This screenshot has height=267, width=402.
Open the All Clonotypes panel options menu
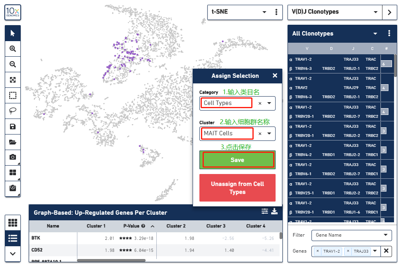(389, 34)
